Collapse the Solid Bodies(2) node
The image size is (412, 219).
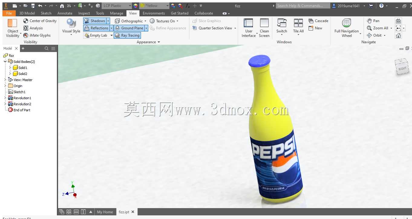[x=5, y=61]
